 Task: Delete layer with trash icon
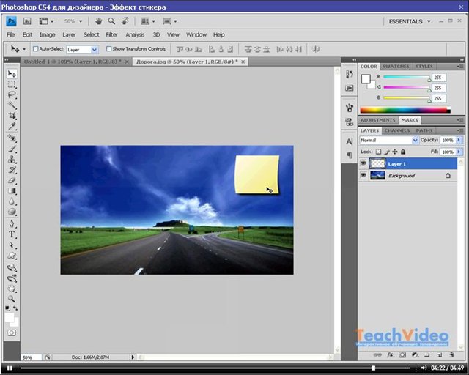pyautogui.click(x=451, y=354)
